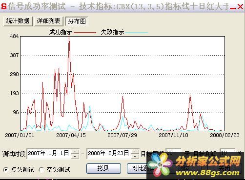Select the 分布图 tab

(77, 21)
